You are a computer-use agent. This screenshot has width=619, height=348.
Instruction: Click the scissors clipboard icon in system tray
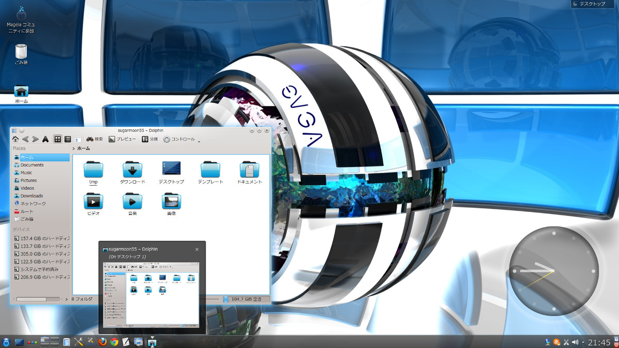tap(566, 342)
